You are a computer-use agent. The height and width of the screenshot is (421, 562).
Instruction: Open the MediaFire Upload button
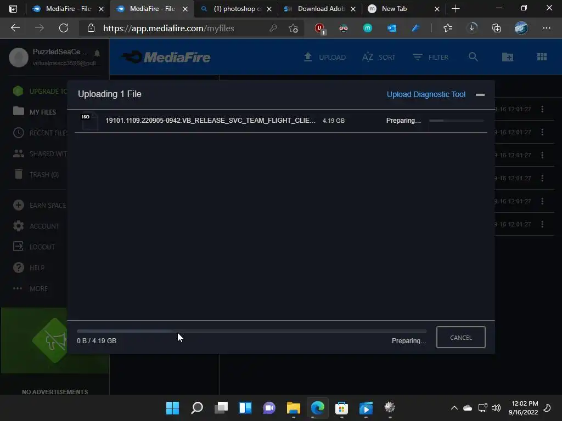pyautogui.click(x=325, y=57)
